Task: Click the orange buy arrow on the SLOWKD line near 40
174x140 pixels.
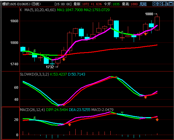Action: coord(145,97)
